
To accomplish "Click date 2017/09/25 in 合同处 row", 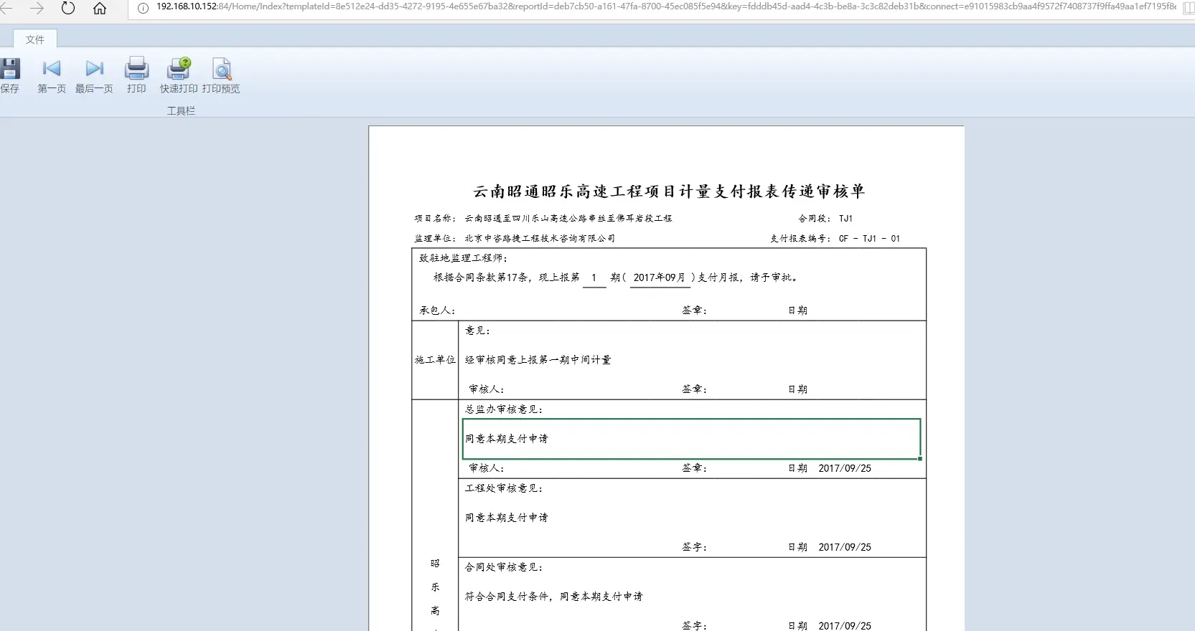I will (x=845, y=626).
